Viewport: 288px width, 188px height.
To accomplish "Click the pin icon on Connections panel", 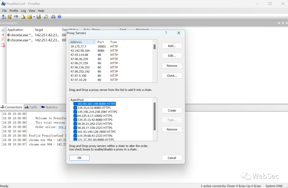I will pyautogui.click(x=283, y=23).
